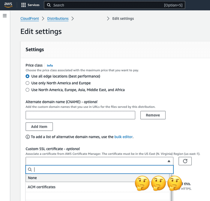Click the magnifier icon in certificate search
This screenshot has width=210, height=201.
(x=30, y=170)
